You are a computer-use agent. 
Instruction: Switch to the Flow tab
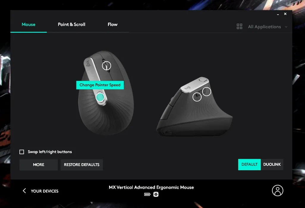[113, 24]
